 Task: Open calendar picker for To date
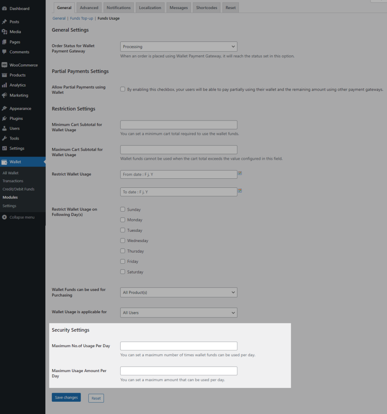(240, 191)
